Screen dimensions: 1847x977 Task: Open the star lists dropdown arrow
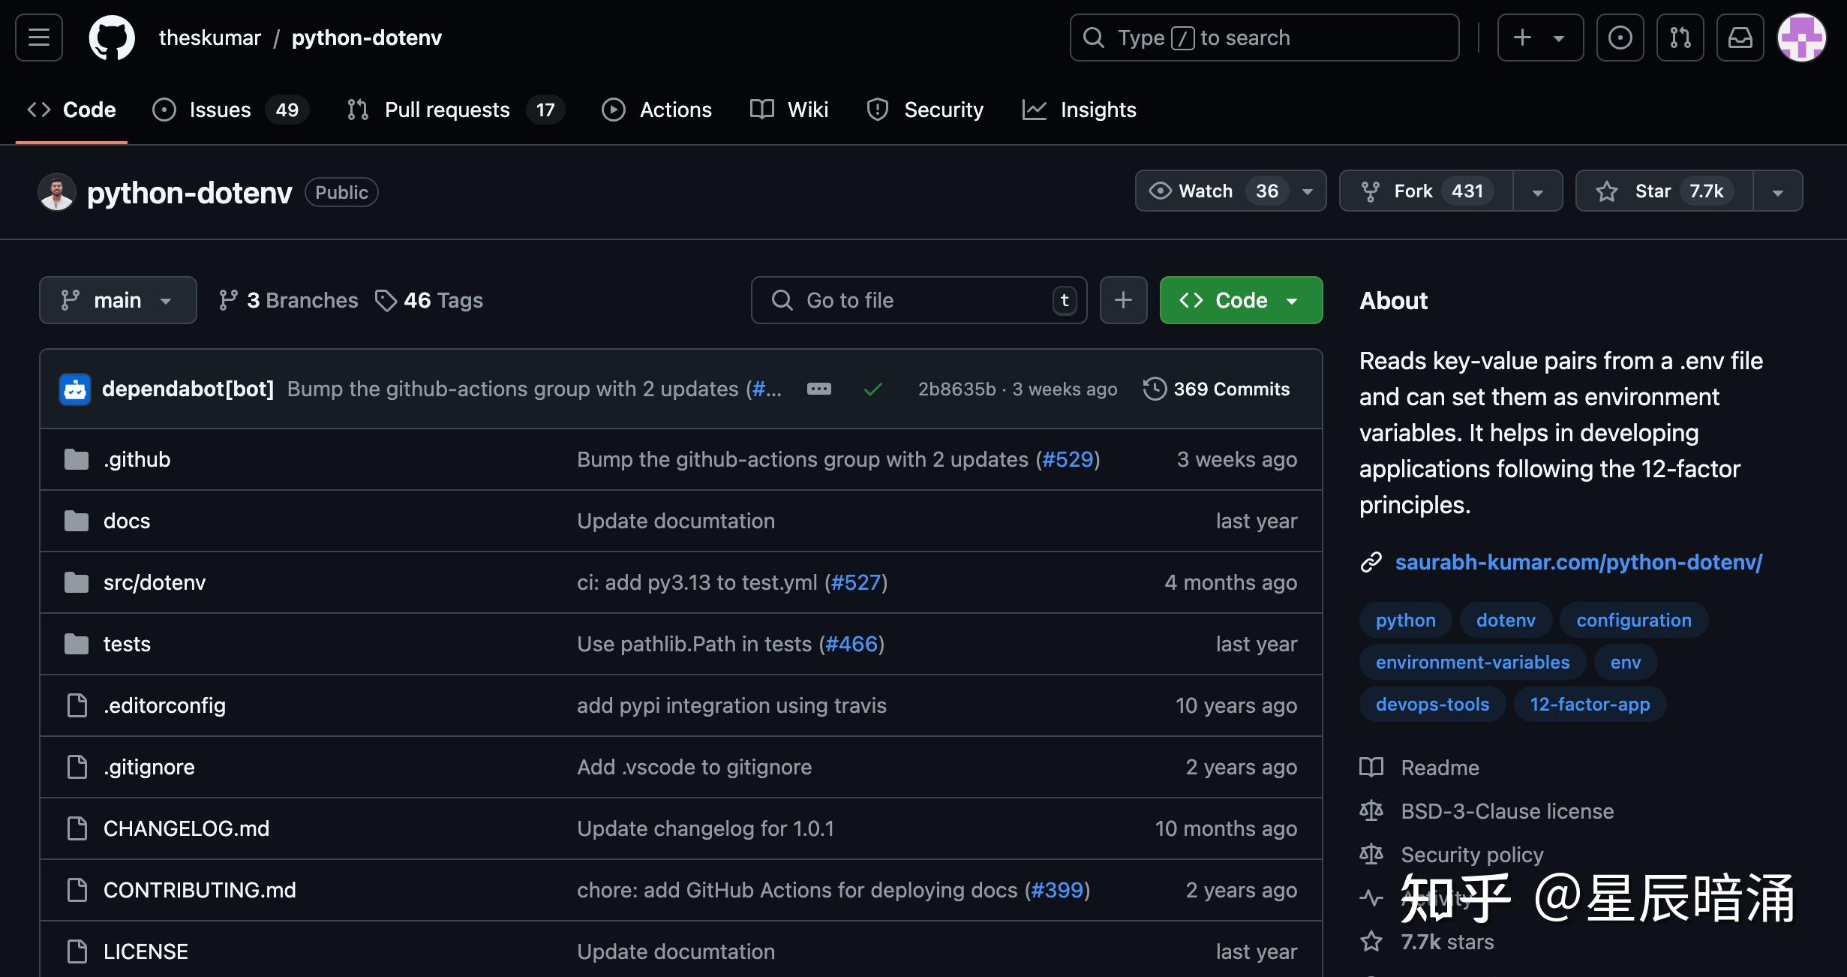coord(1777,192)
